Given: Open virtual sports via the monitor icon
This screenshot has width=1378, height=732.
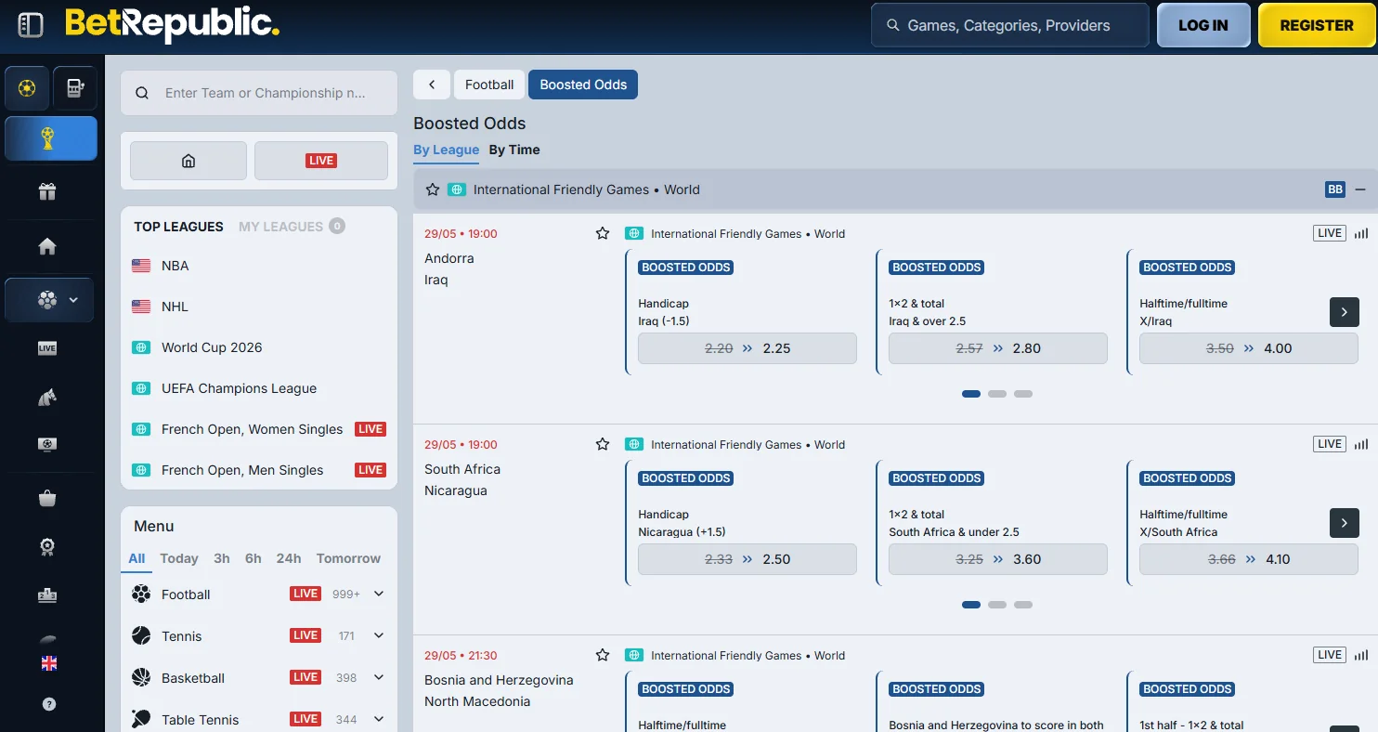Looking at the screenshot, I should (x=47, y=444).
